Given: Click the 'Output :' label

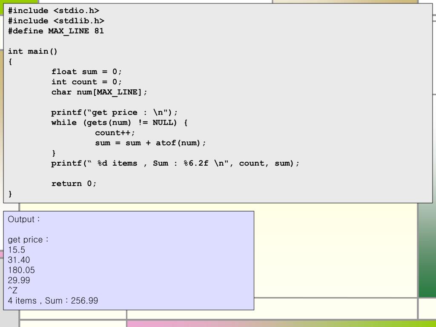Looking at the screenshot, I should [24, 219].
